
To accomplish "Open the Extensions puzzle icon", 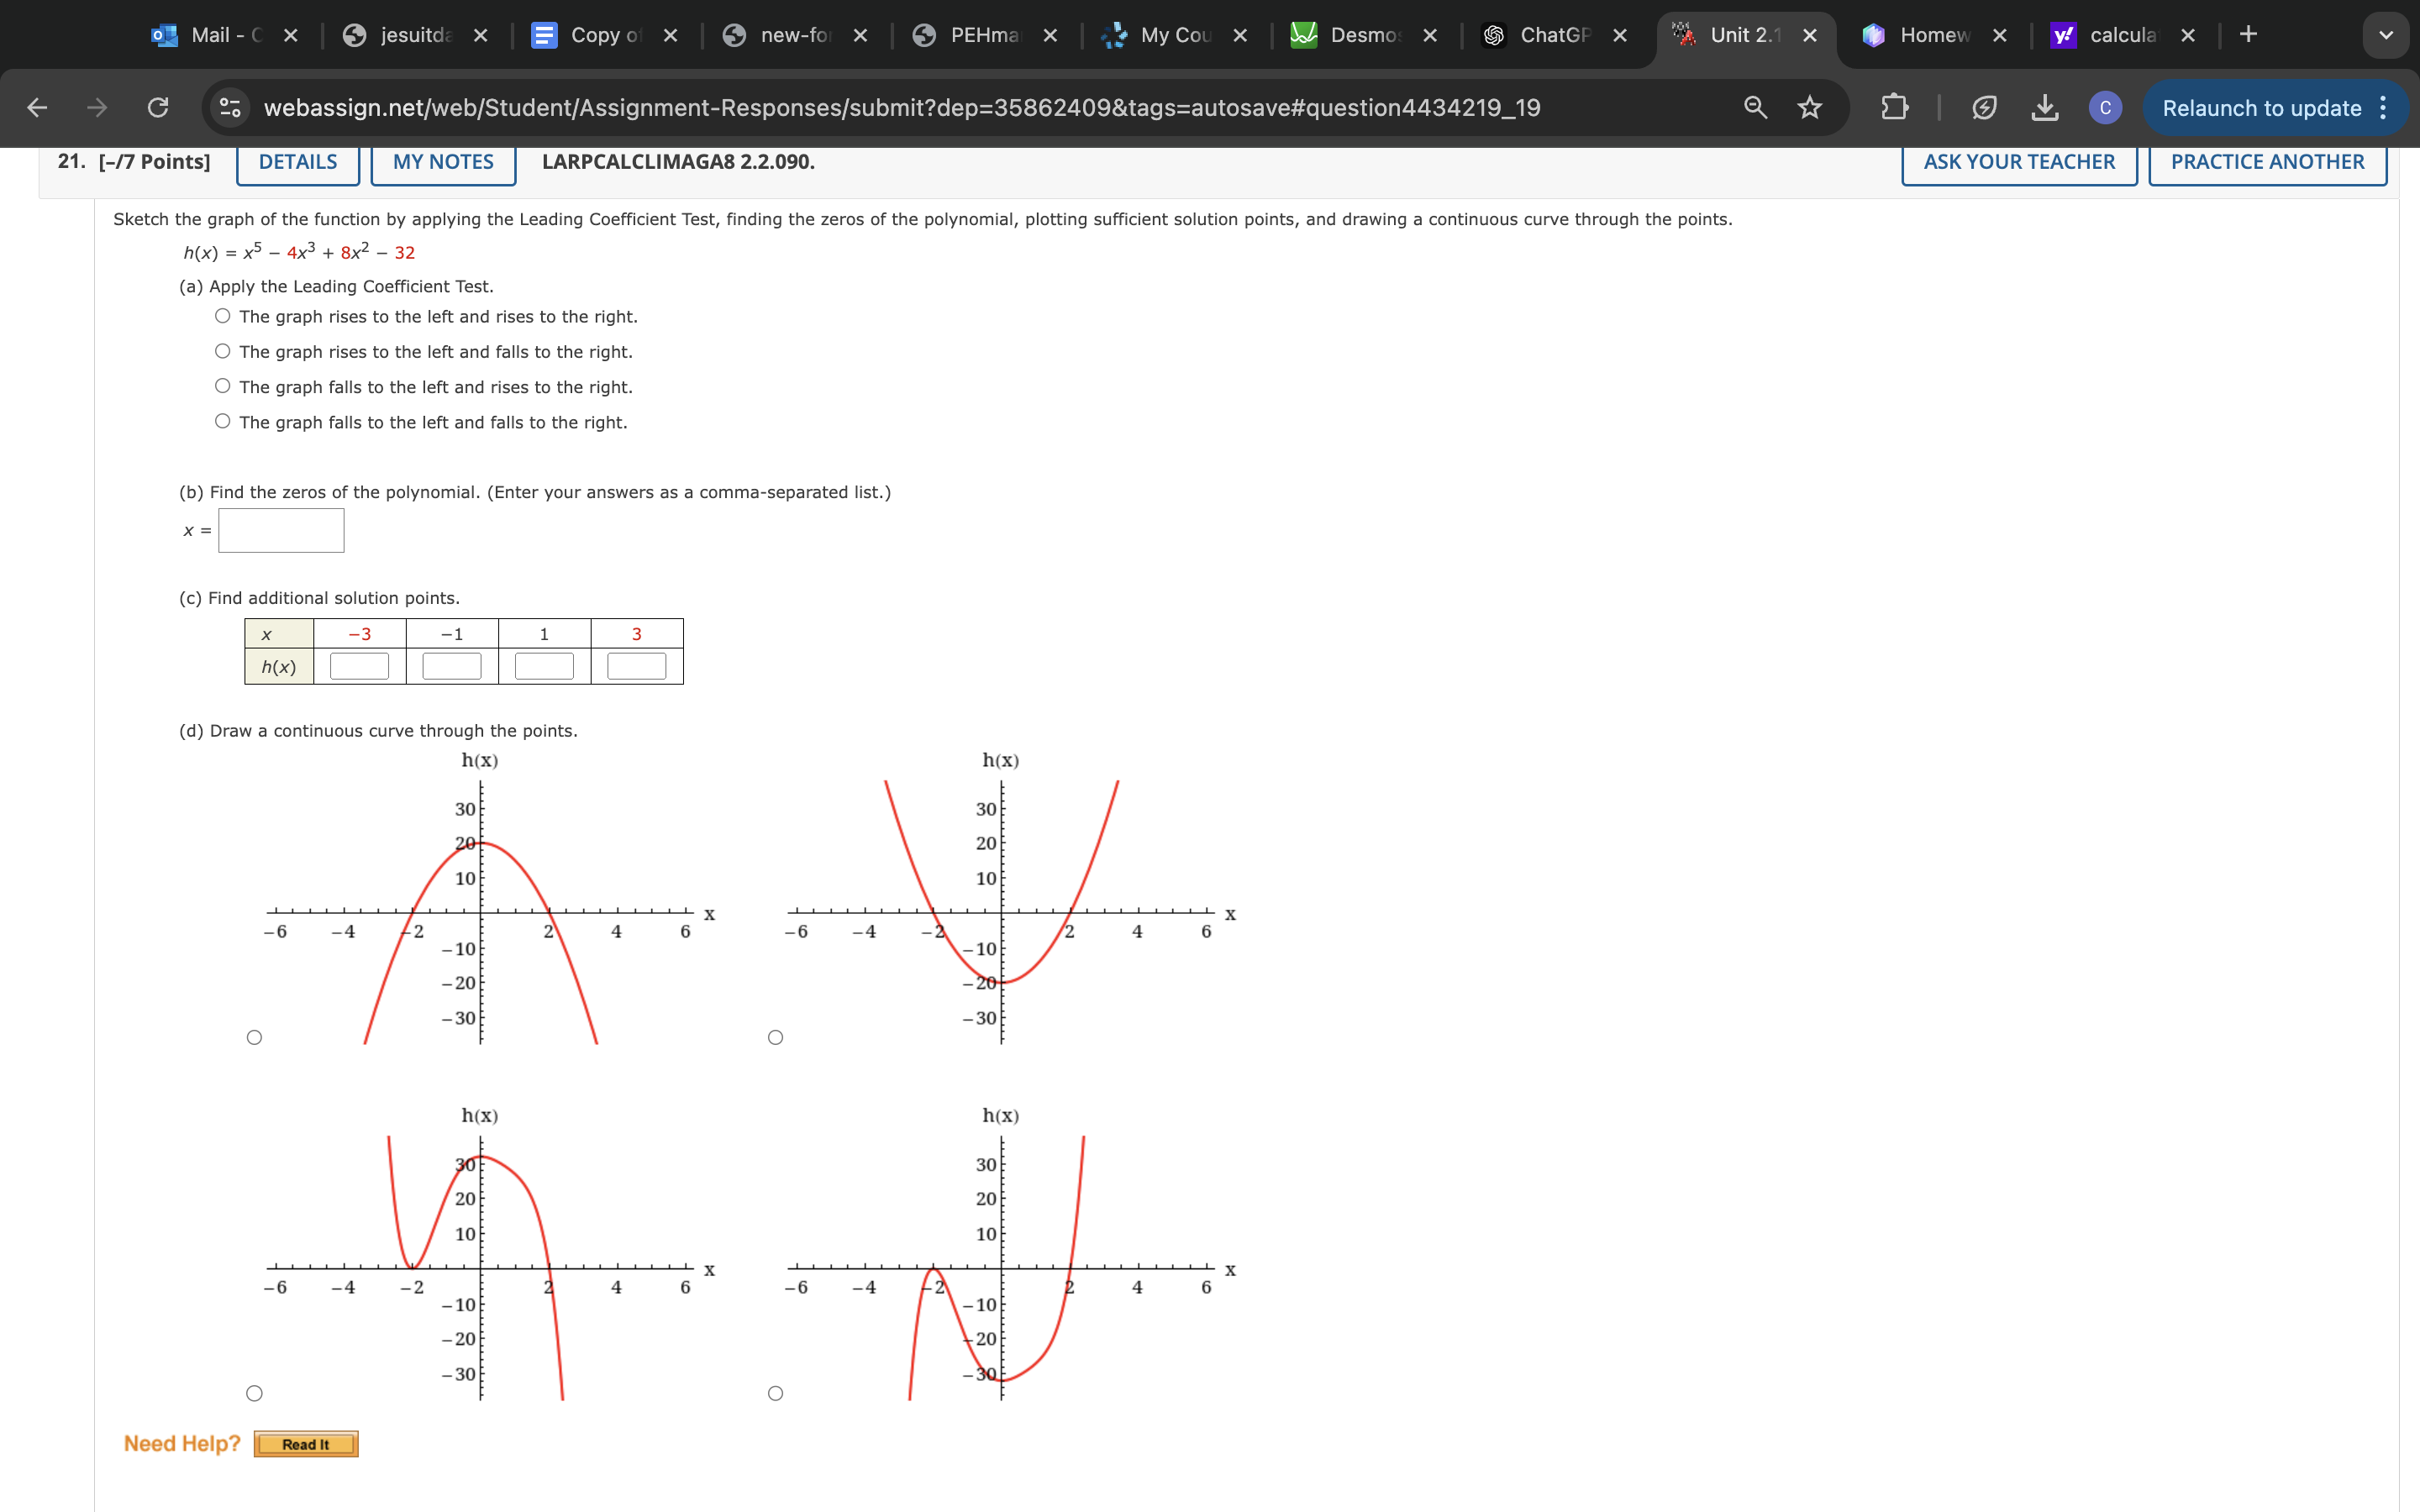I will coord(1894,107).
